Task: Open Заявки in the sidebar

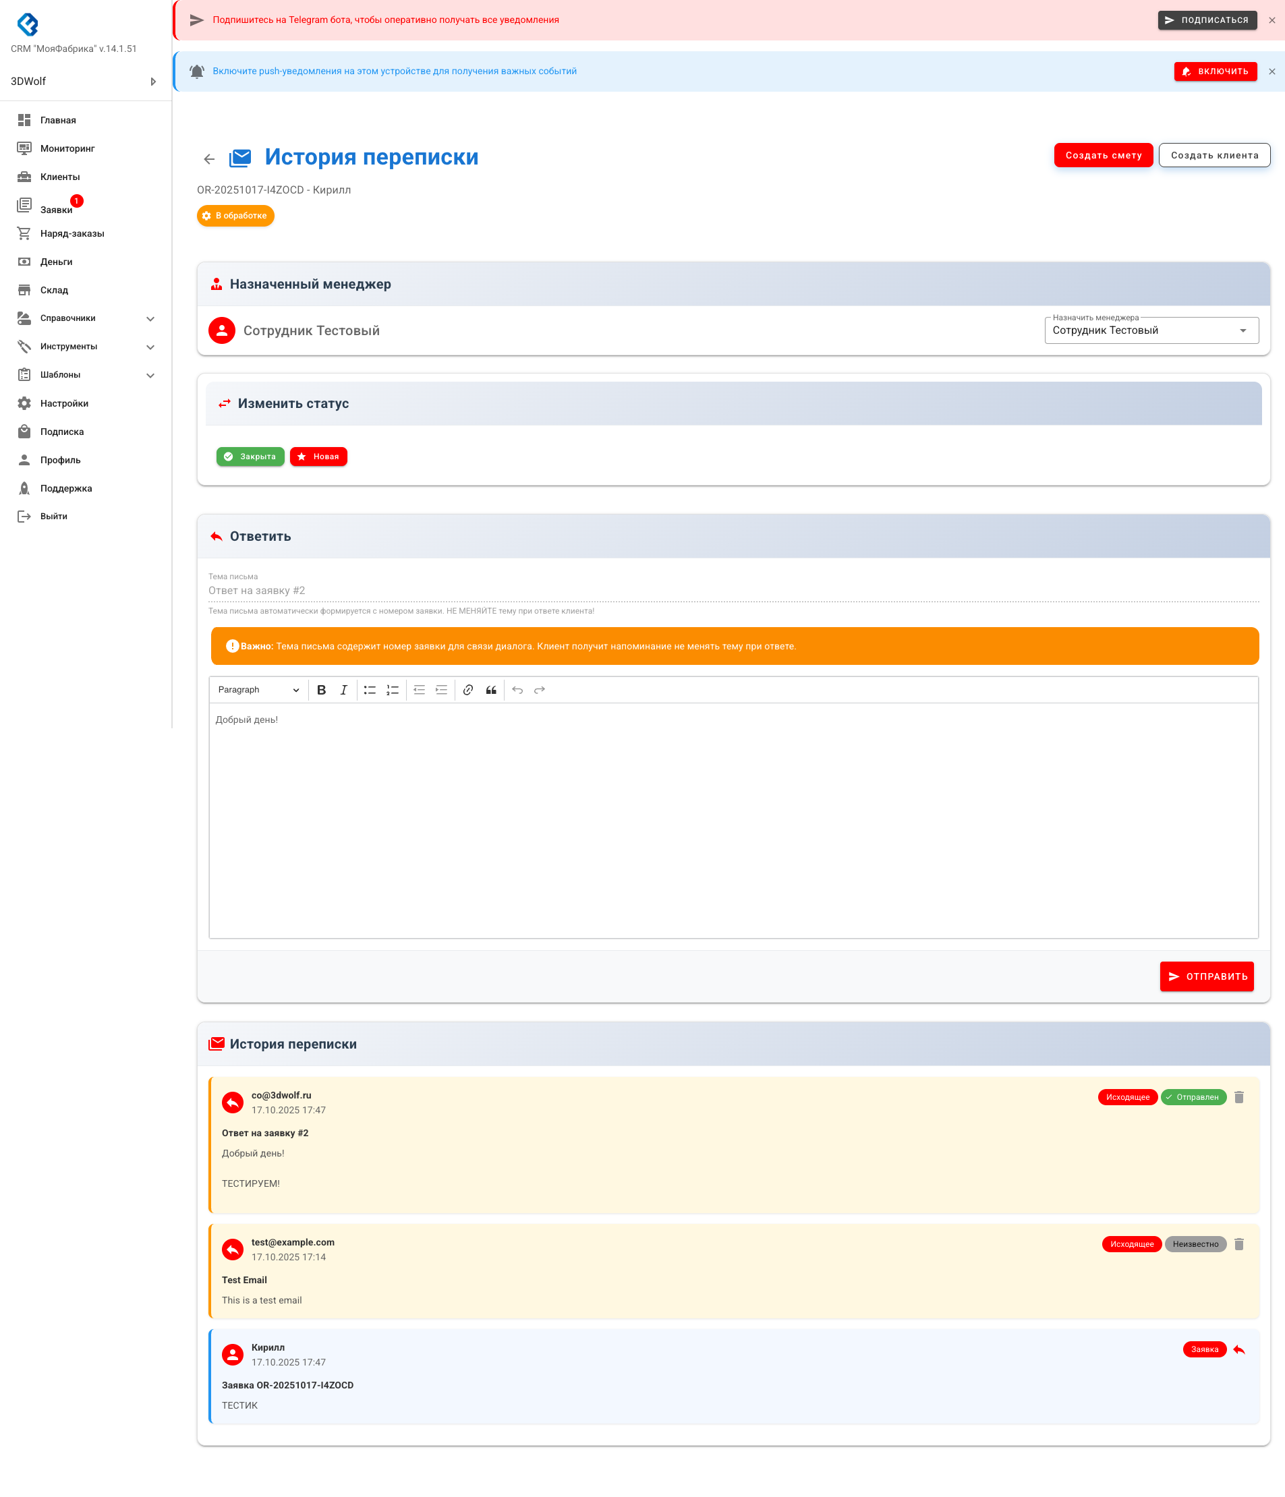Action: 57,209
